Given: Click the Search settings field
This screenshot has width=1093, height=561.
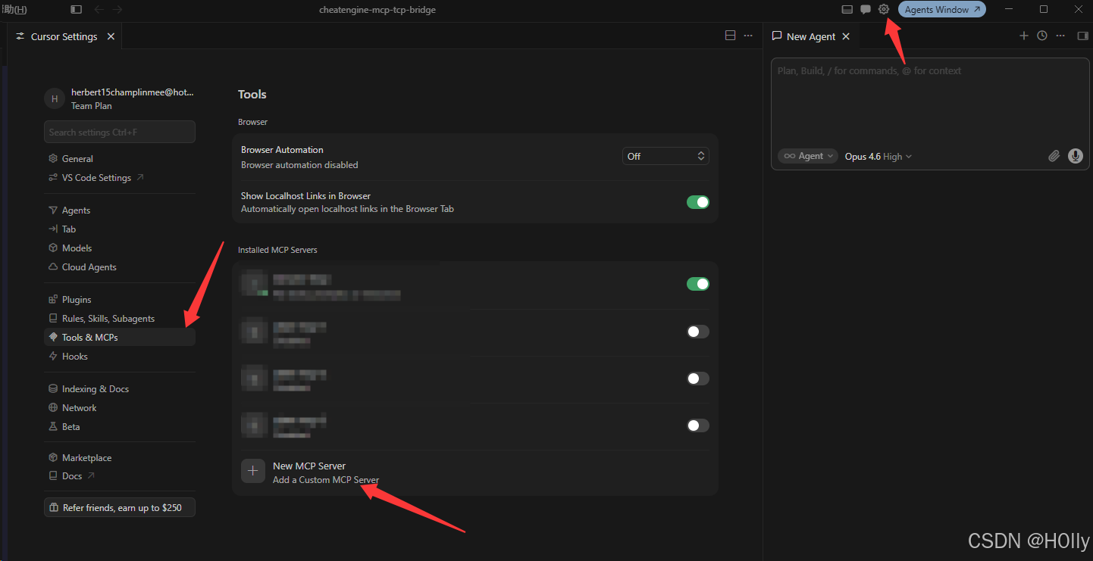Looking at the screenshot, I should click(x=120, y=132).
